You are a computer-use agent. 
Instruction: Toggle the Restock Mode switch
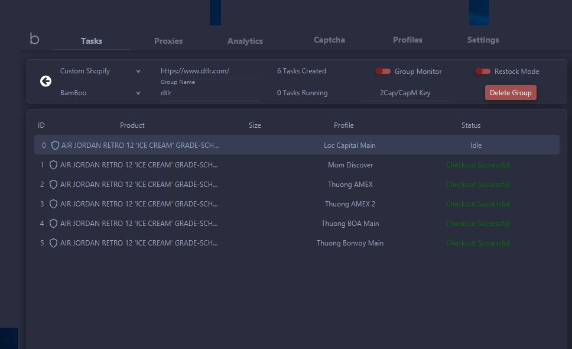(x=483, y=71)
